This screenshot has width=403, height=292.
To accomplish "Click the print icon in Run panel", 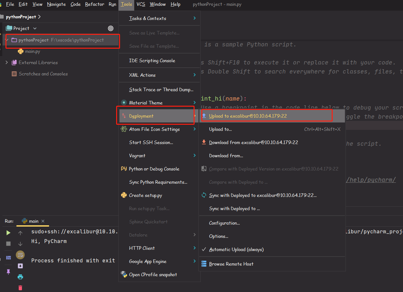I will 20,277.
